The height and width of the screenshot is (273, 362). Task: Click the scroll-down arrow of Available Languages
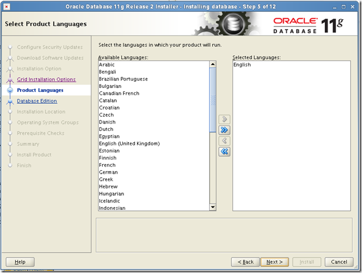click(x=213, y=207)
